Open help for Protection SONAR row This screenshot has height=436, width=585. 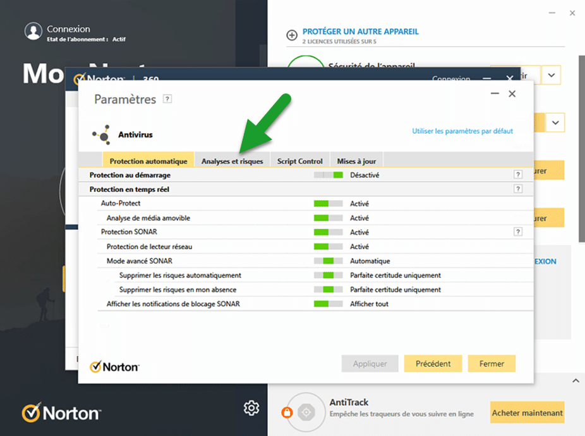coord(518,232)
